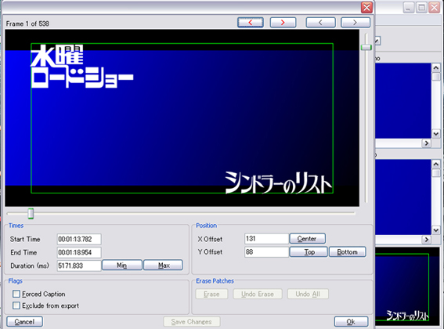Click the black left arrow button
This screenshot has width=444, height=329.
[320, 23]
